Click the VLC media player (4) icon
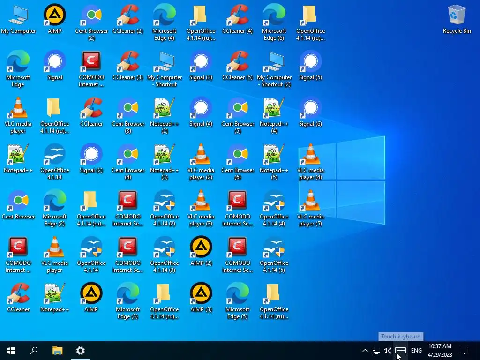The image size is (480, 360). point(310,162)
